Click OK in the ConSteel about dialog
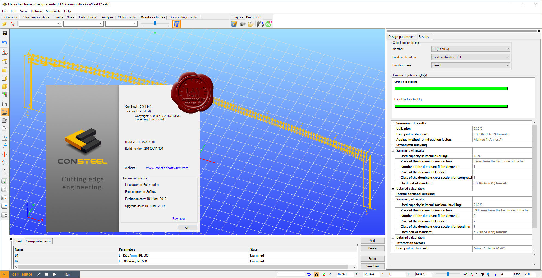The width and height of the screenshot is (542, 278). pyautogui.click(x=187, y=228)
